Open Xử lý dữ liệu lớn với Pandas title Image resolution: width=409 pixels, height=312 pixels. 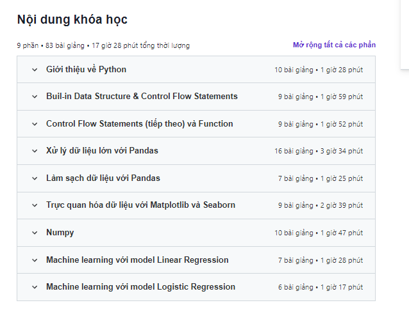pos(102,151)
